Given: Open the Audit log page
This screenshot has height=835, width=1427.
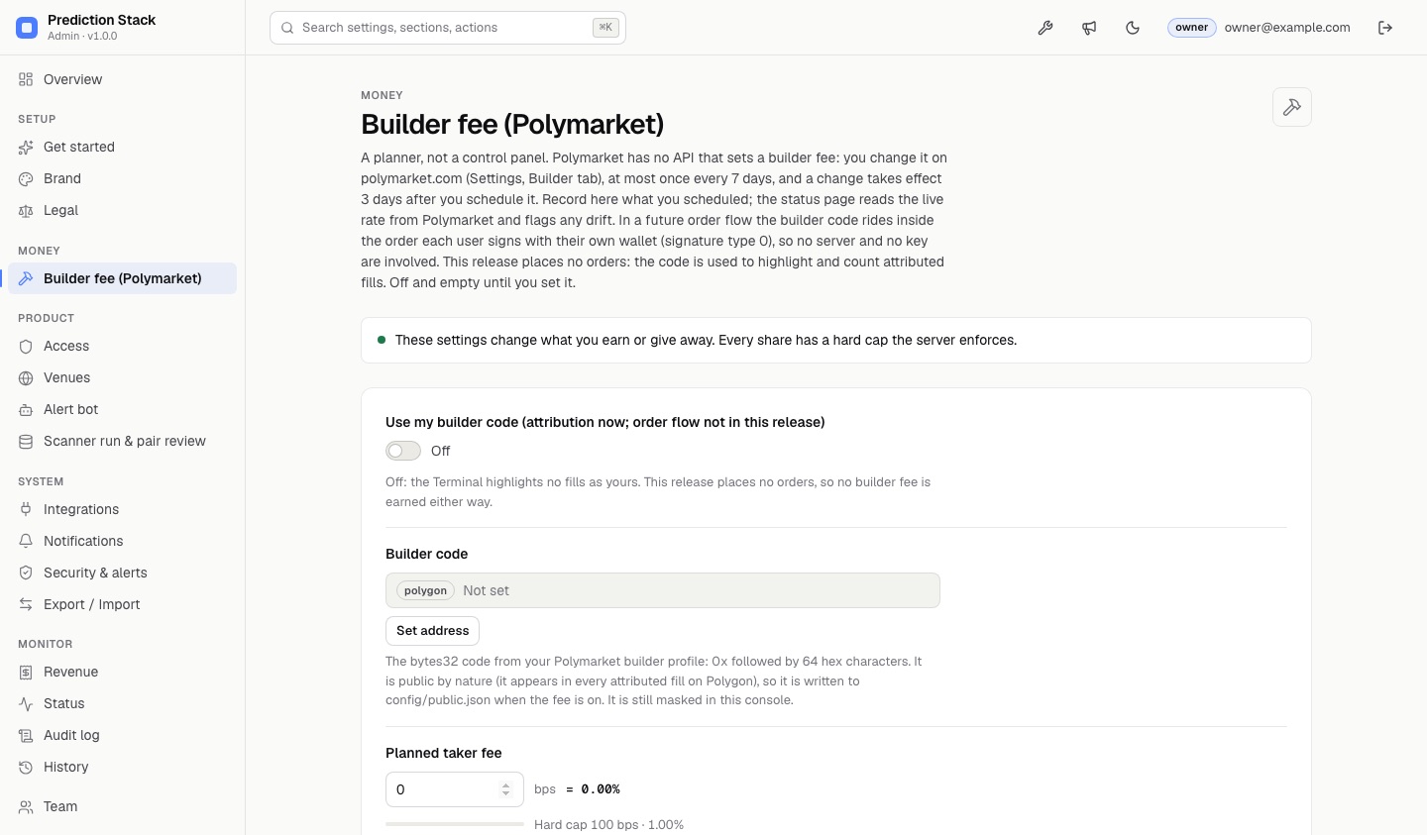Looking at the screenshot, I should 122,736.
